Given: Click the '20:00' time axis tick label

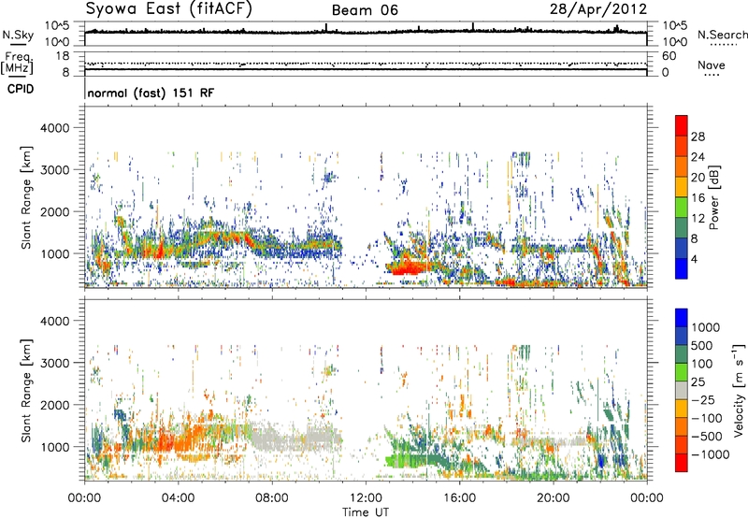Looking at the screenshot, I should coord(553,498).
